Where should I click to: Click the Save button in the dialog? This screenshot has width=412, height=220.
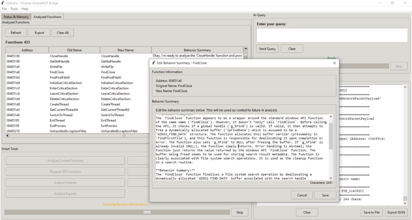(325, 195)
